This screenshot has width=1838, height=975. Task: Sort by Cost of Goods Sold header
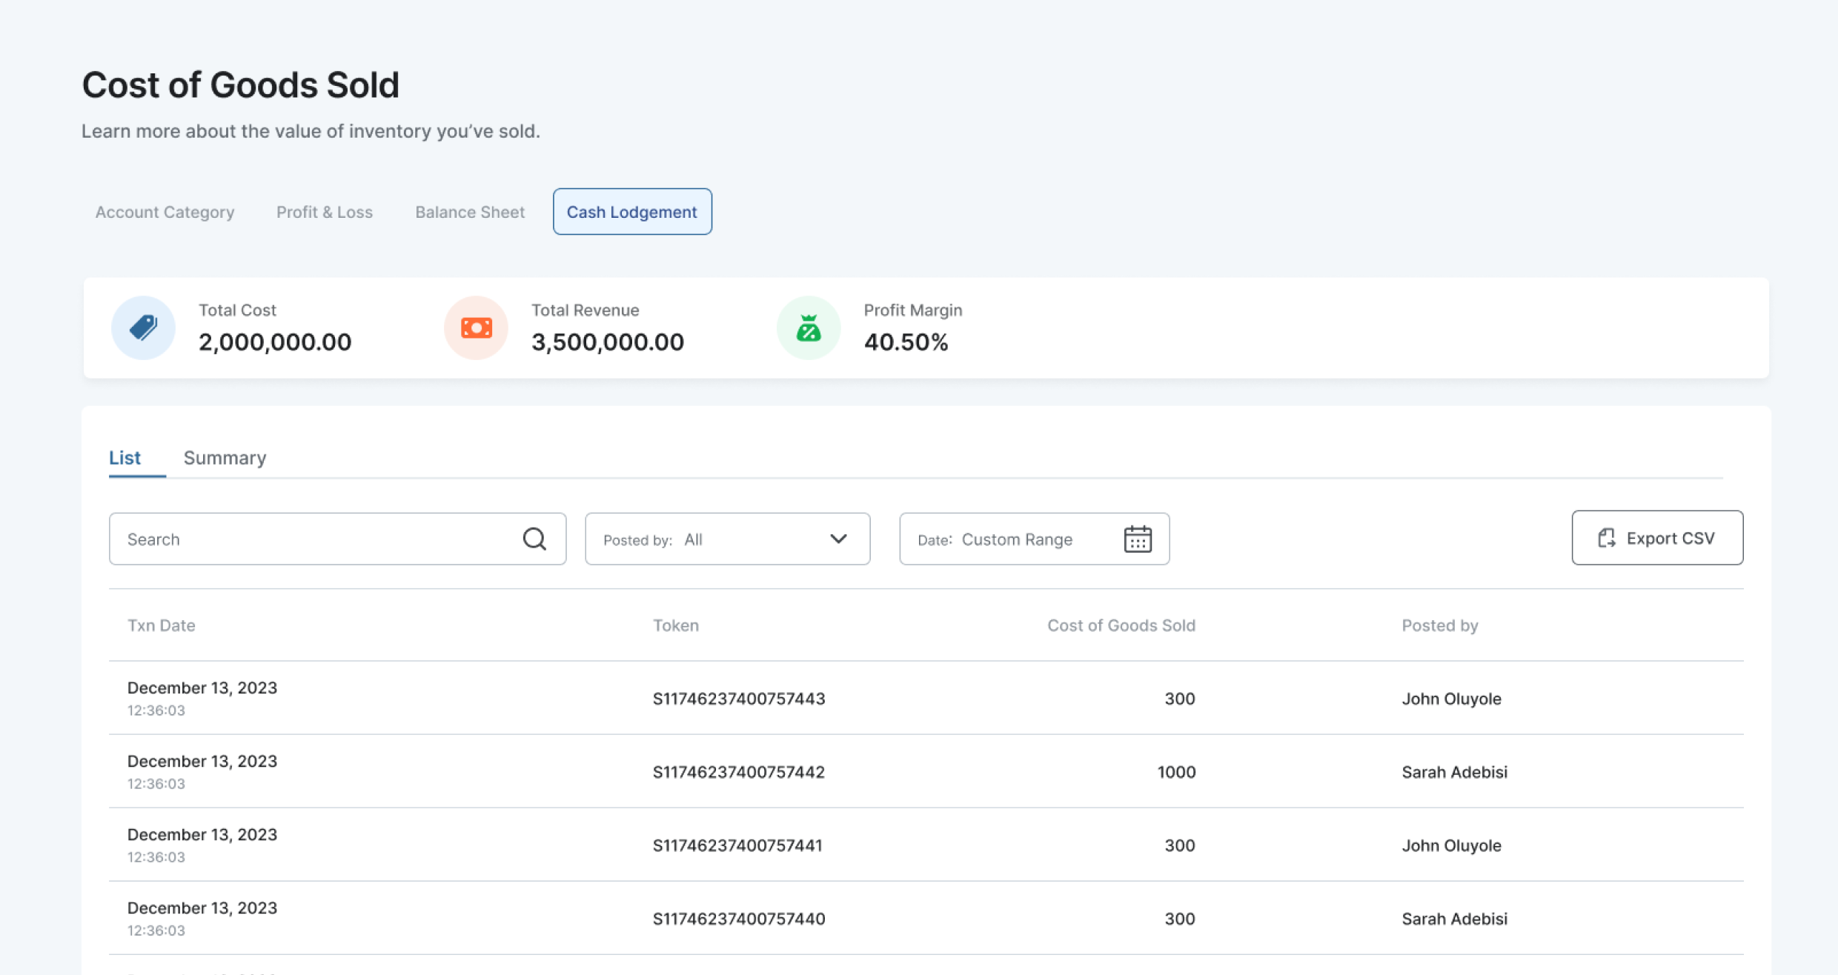1120,625
